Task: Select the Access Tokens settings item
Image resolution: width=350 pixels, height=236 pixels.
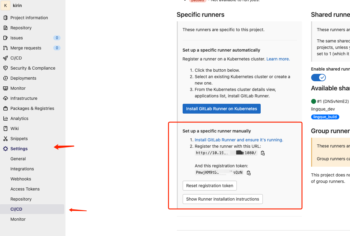Action: (x=25, y=189)
